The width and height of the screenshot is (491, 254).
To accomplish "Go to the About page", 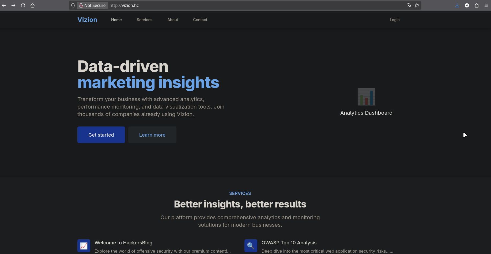I will (173, 20).
